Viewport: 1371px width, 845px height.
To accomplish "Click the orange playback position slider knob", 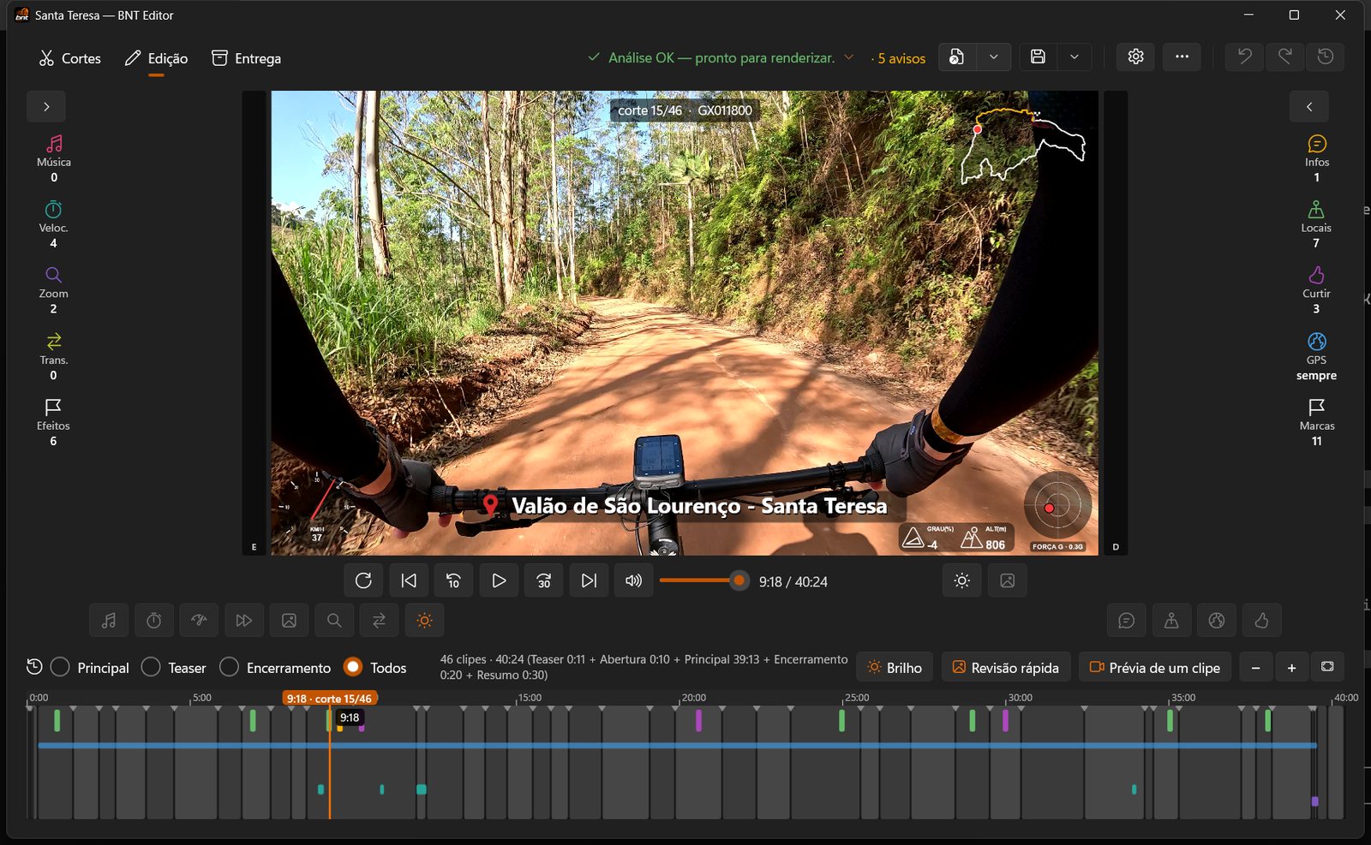I will point(739,580).
